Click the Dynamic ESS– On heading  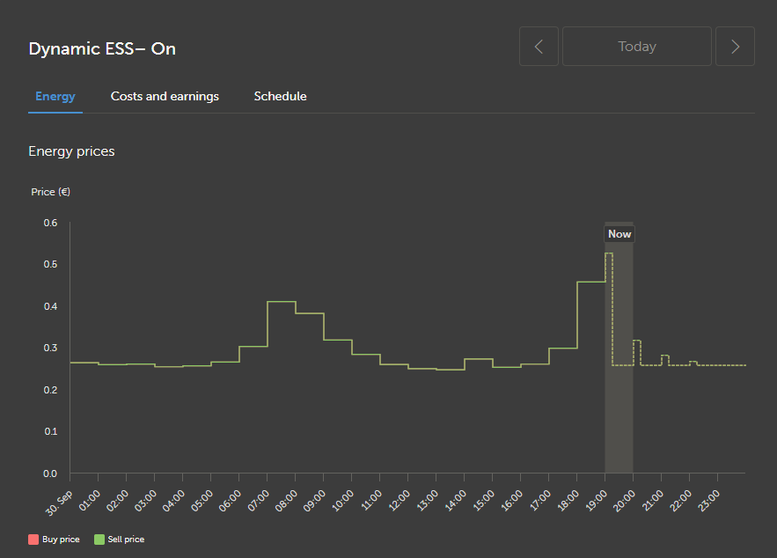click(x=102, y=49)
